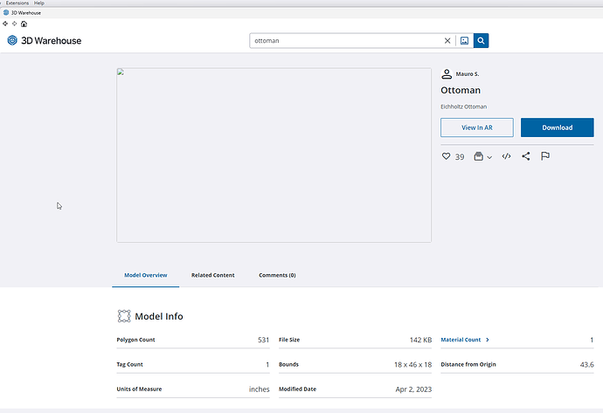Expand Material Count details link
The image size is (603, 413).
pyautogui.click(x=461, y=340)
